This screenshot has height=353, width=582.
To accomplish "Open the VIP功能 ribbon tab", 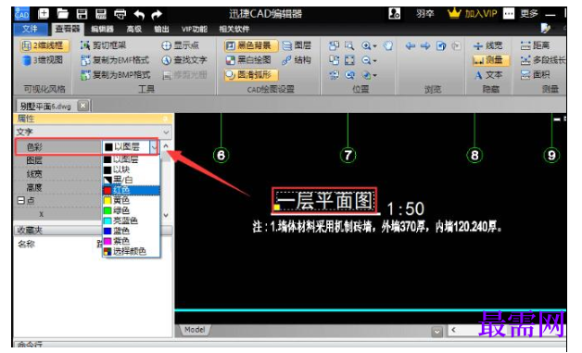I will tap(194, 29).
